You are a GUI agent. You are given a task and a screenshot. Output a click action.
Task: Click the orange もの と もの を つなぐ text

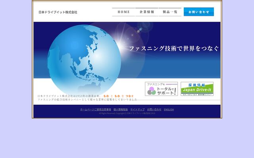tap(119, 96)
